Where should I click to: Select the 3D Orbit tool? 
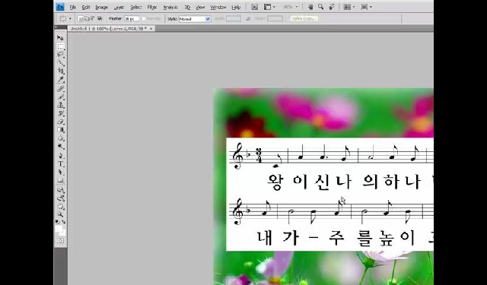(61, 198)
